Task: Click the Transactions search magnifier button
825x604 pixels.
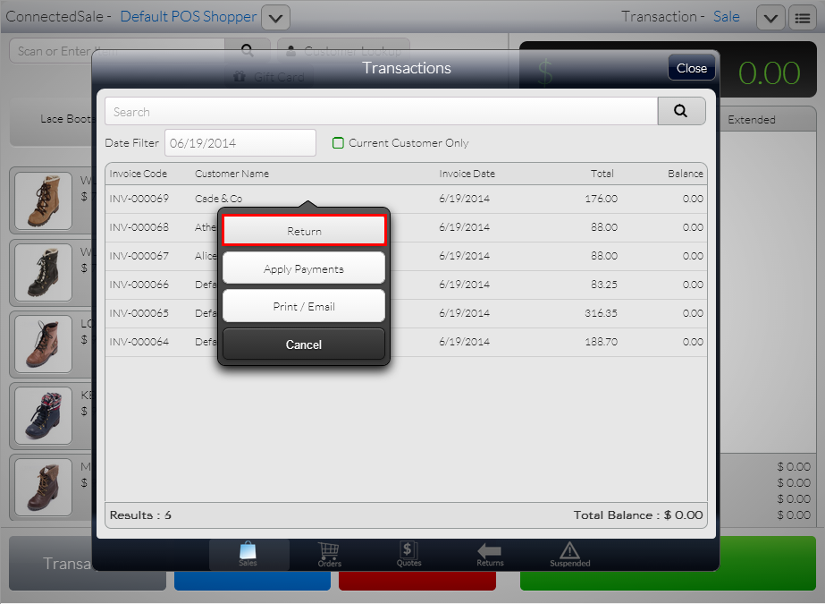Action: 681,111
